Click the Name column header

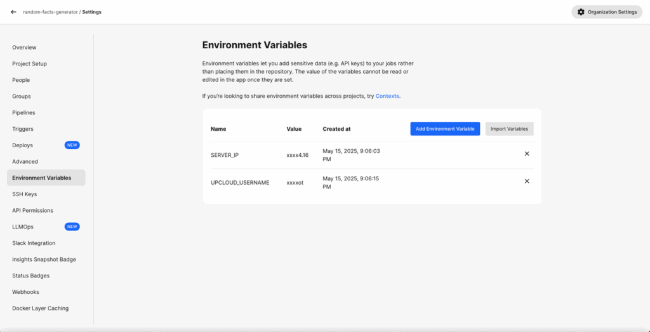click(218, 129)
